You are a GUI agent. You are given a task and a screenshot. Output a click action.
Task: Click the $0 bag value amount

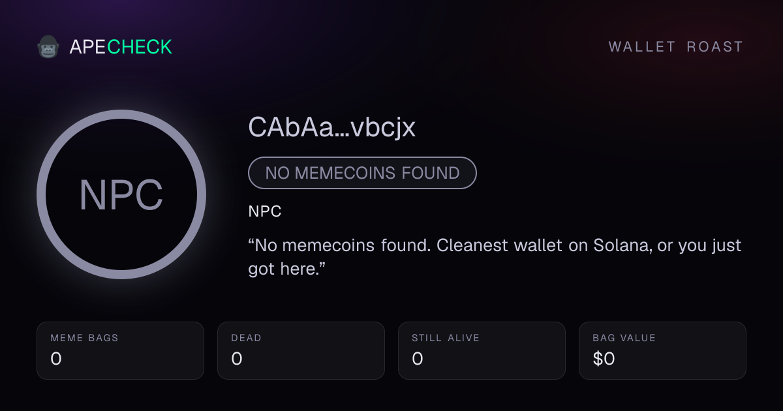pos(604,359)
